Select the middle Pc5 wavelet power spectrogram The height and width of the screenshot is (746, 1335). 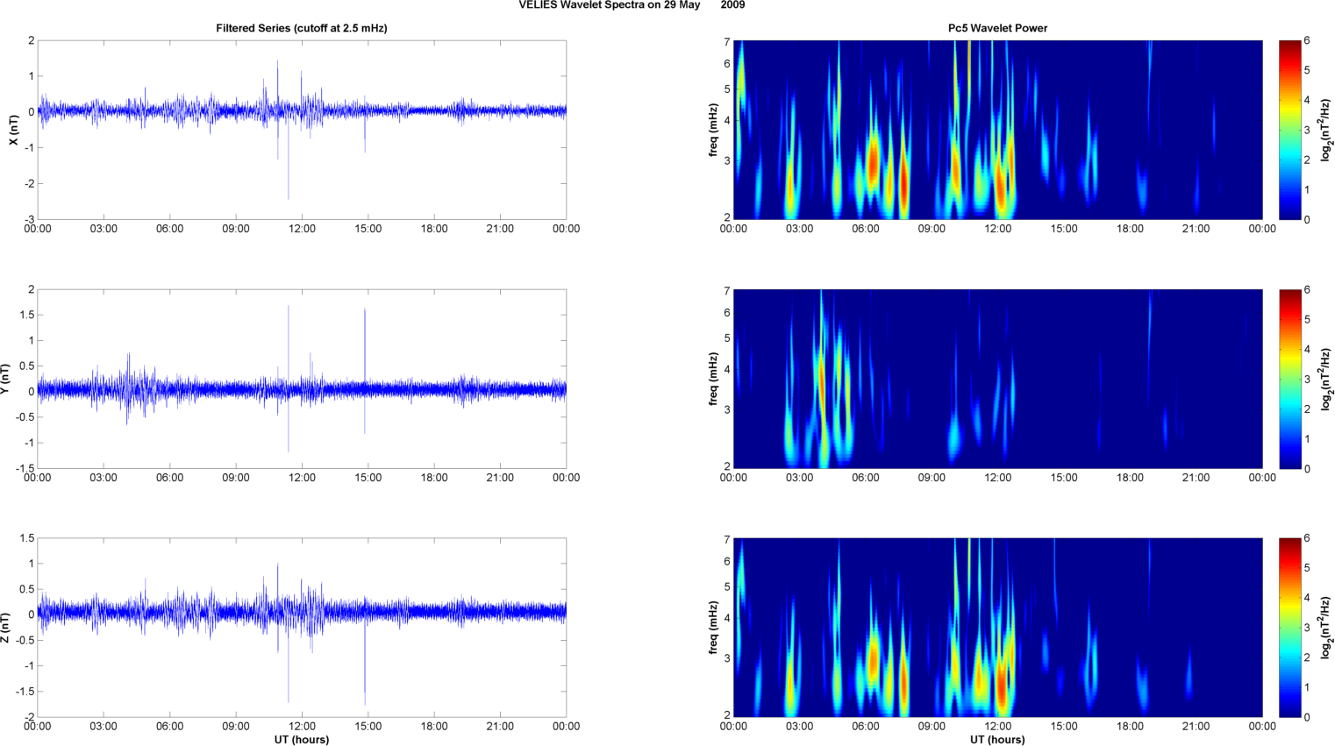point(997,379)
